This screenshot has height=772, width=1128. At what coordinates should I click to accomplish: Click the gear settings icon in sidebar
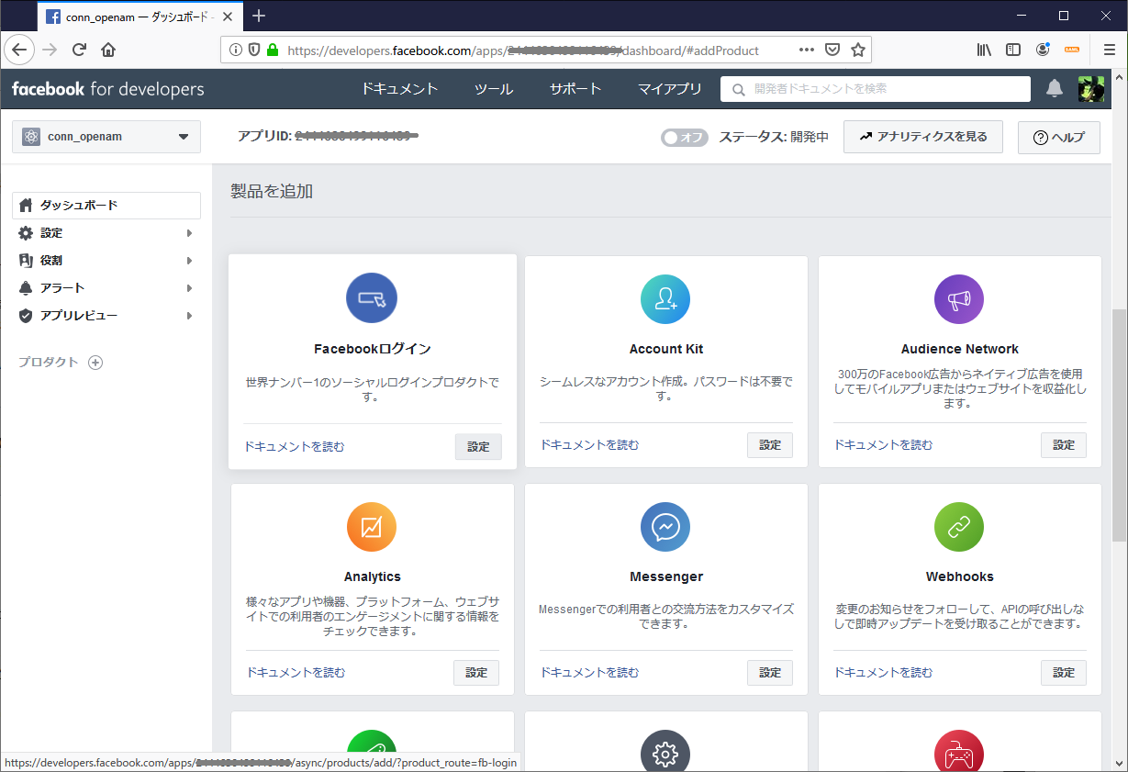click(28, 232)
